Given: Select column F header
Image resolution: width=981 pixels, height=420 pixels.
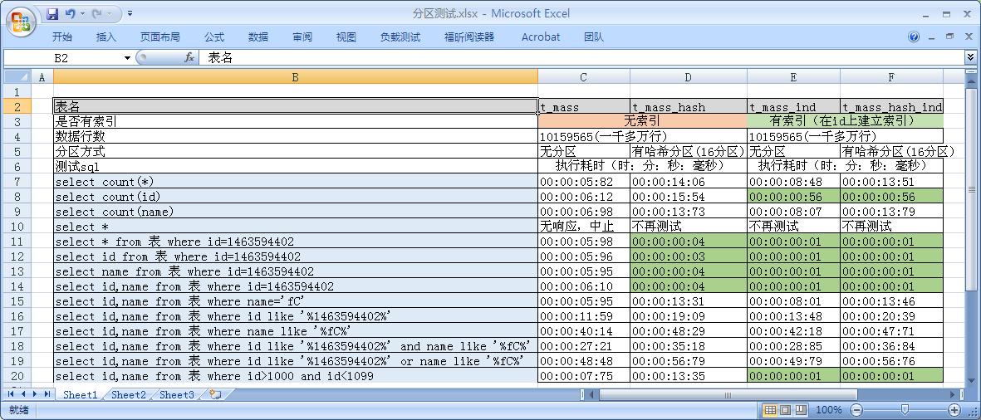Looking at the screenshot, I should pyautogui.click(x=891, y=77).
